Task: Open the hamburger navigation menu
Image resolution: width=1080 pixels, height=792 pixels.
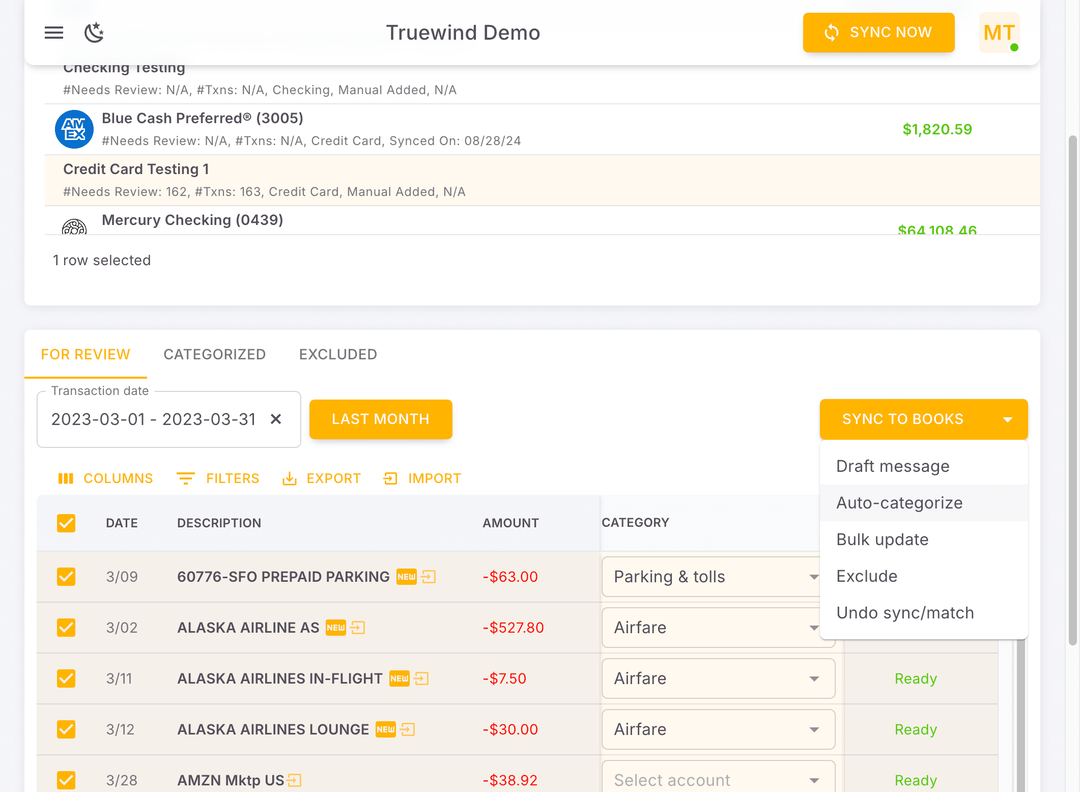Action: coord(53,33)
